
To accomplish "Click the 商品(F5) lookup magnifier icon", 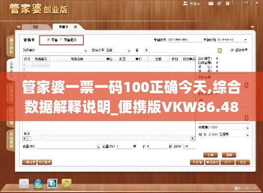I will tap(98, 147).
